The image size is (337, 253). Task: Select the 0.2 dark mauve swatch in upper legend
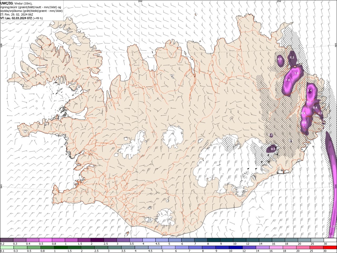[x=7, y=240]
